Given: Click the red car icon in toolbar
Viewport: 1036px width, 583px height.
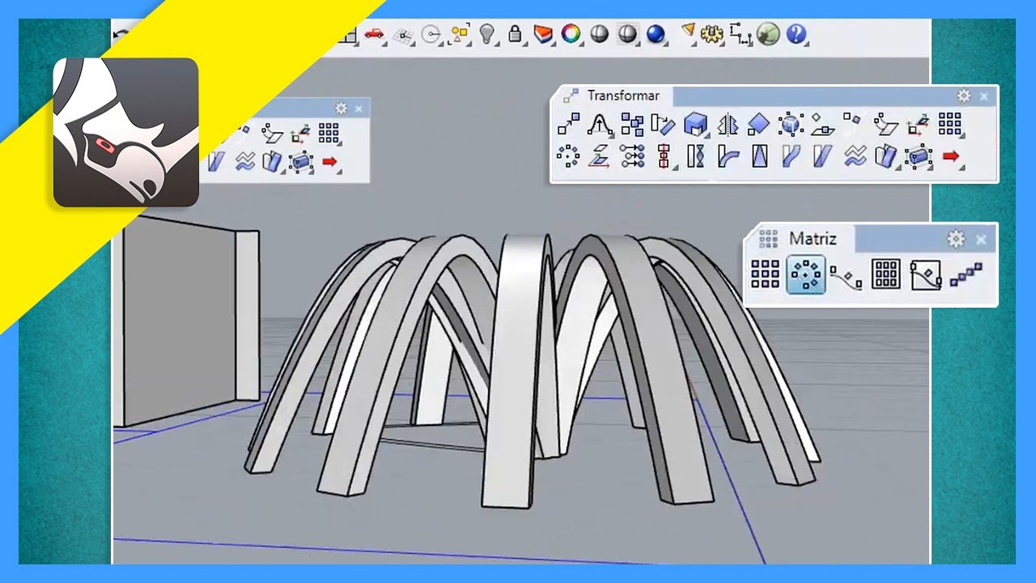Looking at the screenshot, I should click(x=374, y=33).
